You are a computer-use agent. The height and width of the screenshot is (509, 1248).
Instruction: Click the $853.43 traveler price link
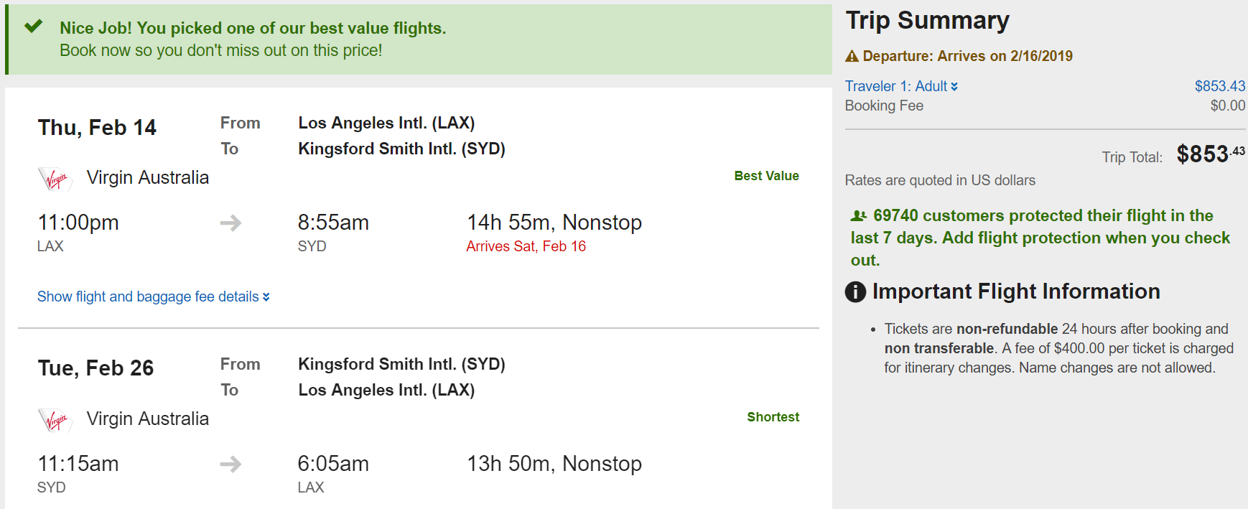[1219, 86]
